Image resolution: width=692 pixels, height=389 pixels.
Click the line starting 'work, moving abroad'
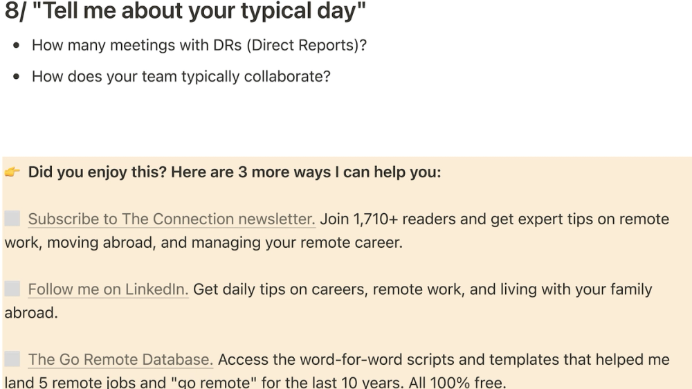[x=203, y=243]
